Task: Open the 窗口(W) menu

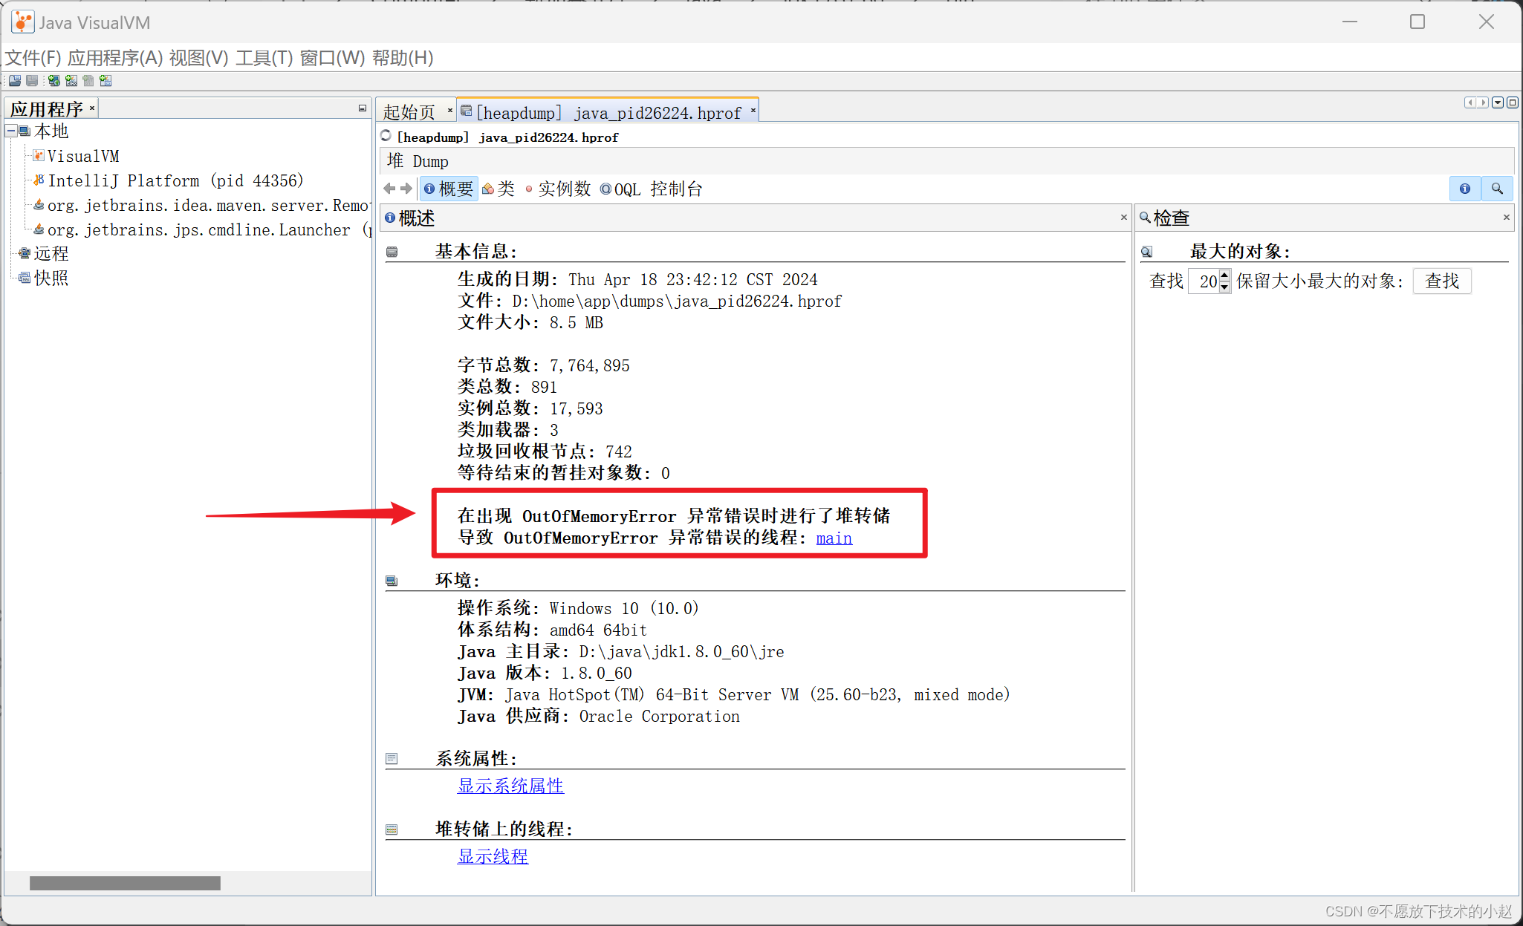Action: click(332, 57)
